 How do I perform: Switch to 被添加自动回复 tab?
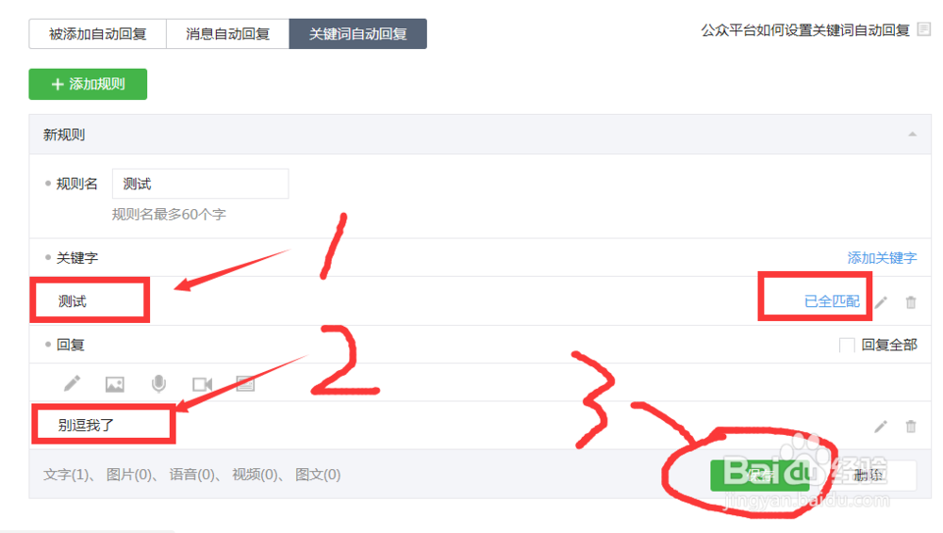point(97,34)
